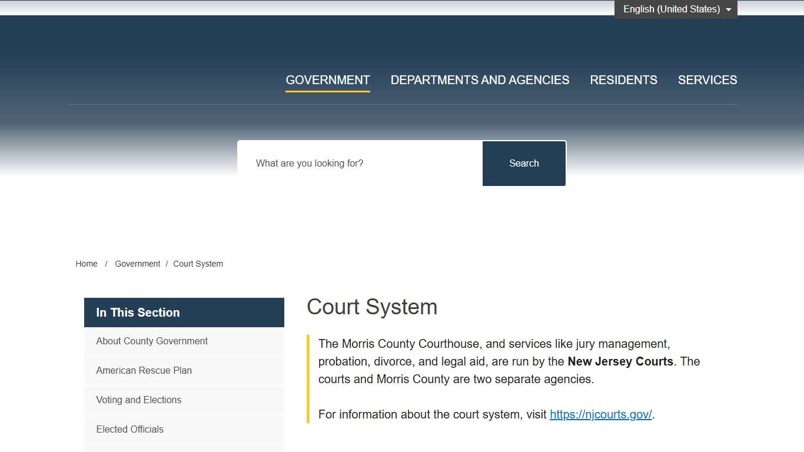This screenshot has width=804, height=452.
Task: Select Court System in the breadcrumb
Action: pyautogui.click(x=198, y=264)
